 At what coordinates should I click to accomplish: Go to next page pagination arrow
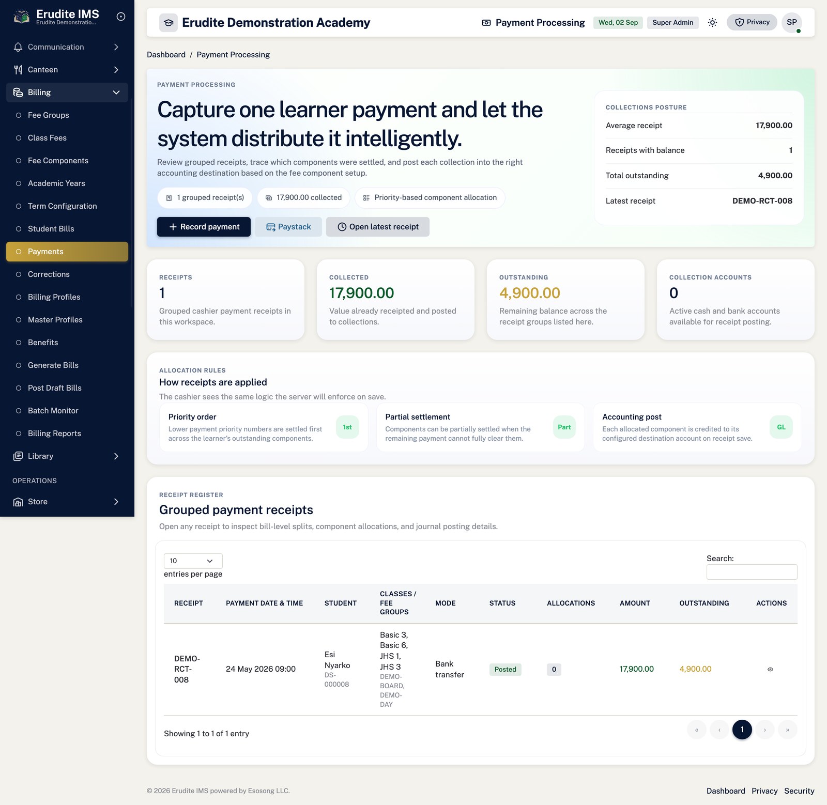765,730
